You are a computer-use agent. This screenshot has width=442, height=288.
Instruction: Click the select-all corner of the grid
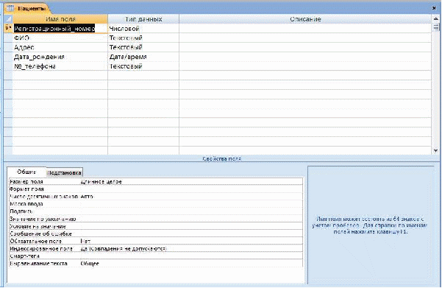[x=8, y=19]
